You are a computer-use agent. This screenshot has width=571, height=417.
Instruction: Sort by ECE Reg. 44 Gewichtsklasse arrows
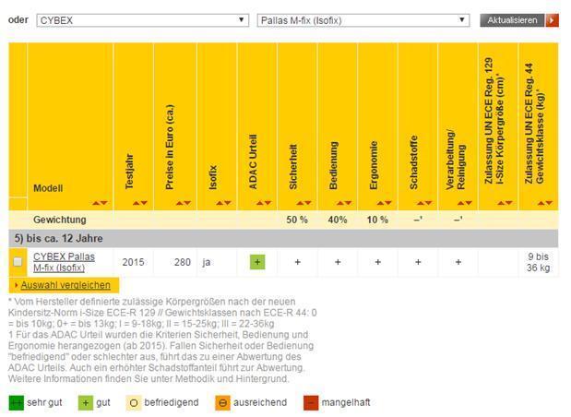(x=545, y=203)
